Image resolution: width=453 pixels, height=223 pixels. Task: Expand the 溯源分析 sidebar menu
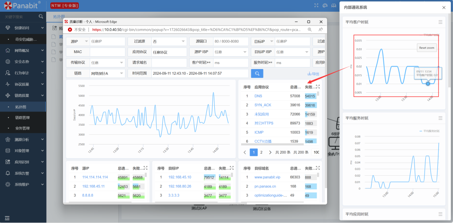(x=23, y=140)
